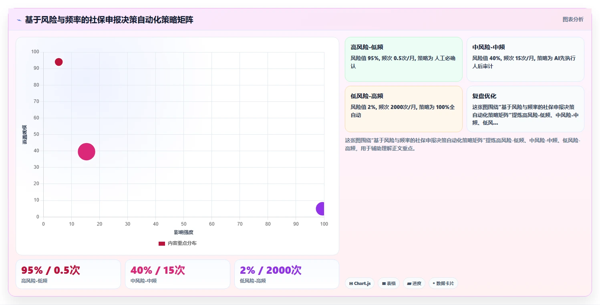600x305 pixels.
Task: Click the 进度 tag
Action: click(x=414, y=283)
